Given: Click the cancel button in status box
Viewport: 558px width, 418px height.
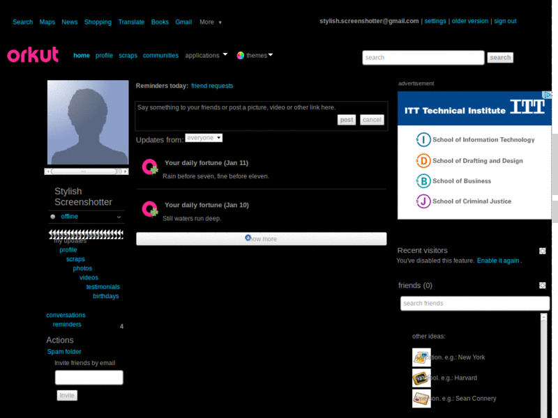Looking at the screenshot, I should 372,120.
